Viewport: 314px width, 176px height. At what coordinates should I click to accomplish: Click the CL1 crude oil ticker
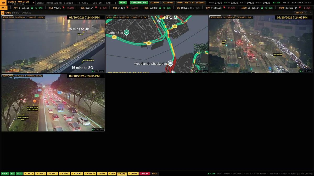[61, 8]
